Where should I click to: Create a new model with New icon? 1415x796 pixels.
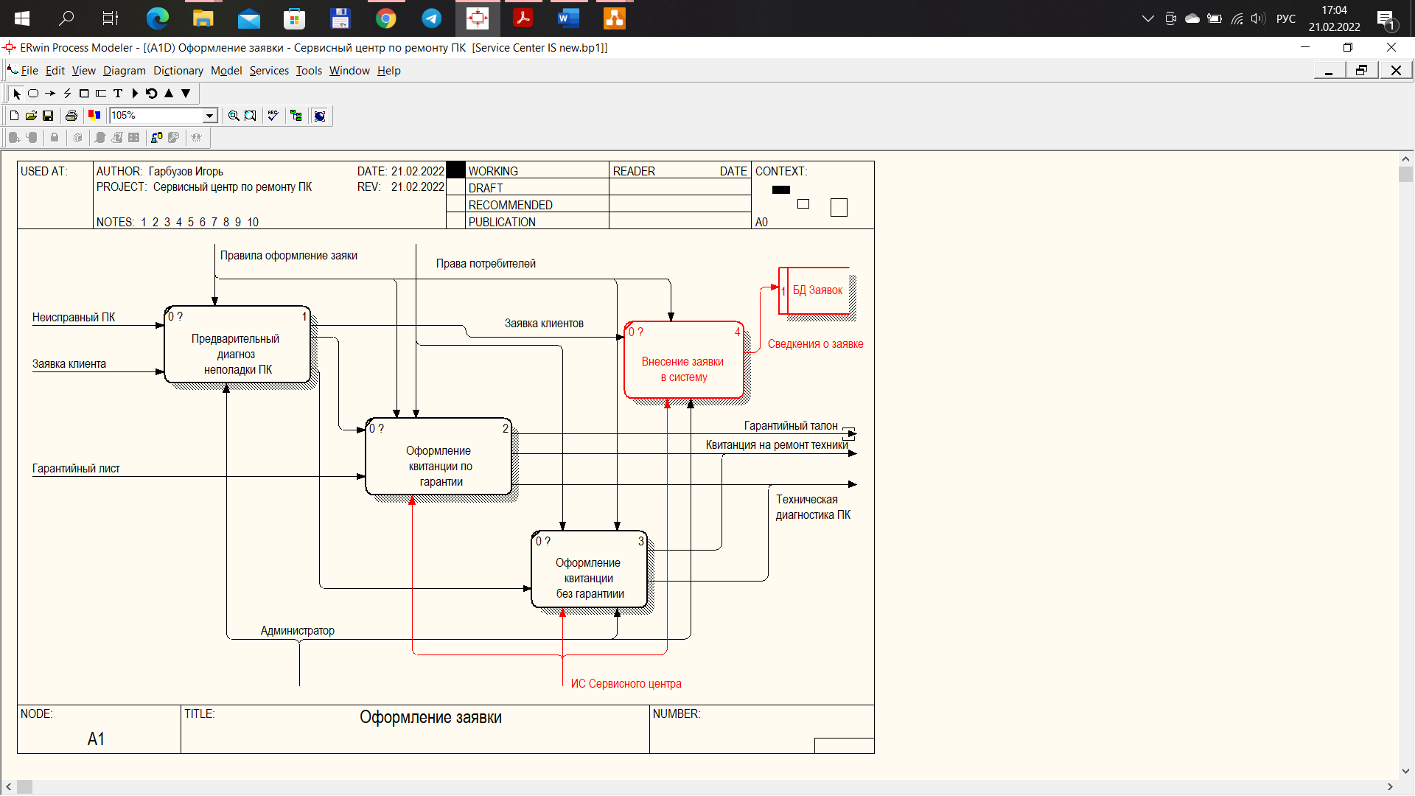pyautogui.click(x=14, y=116)
